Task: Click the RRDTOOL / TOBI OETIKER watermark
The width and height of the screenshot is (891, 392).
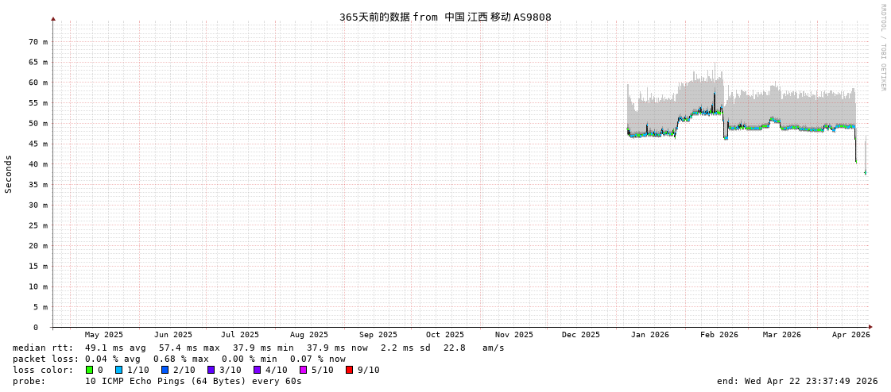Action: pos(883,48)
